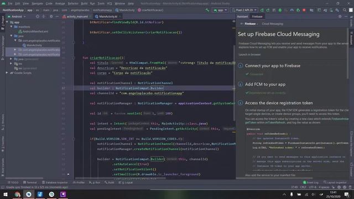Collapse the manifests folder
The width and height of the screenshot is (354, 199).
tap(11, 27)
